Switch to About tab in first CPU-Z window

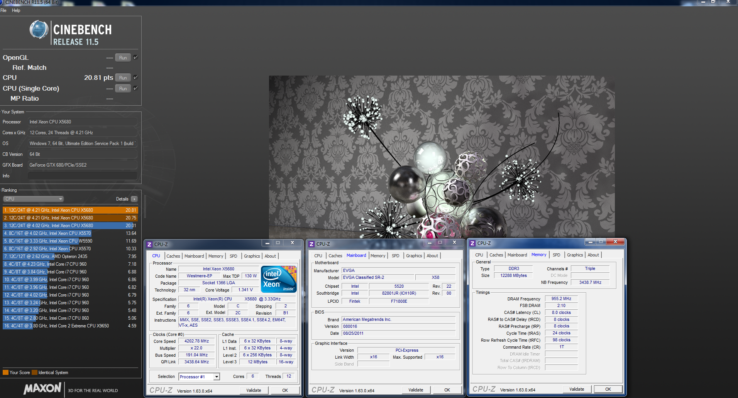point(270,256)
